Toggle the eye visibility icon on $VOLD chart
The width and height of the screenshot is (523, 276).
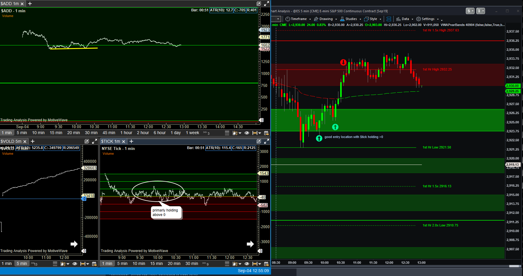pos(75,264)
